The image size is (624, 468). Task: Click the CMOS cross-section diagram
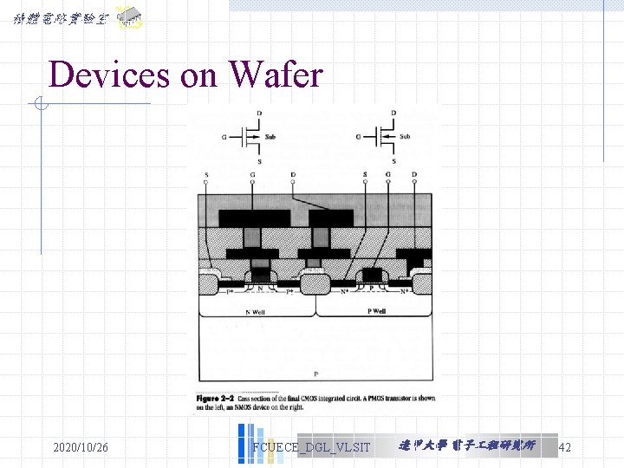(x=315, y=287)
